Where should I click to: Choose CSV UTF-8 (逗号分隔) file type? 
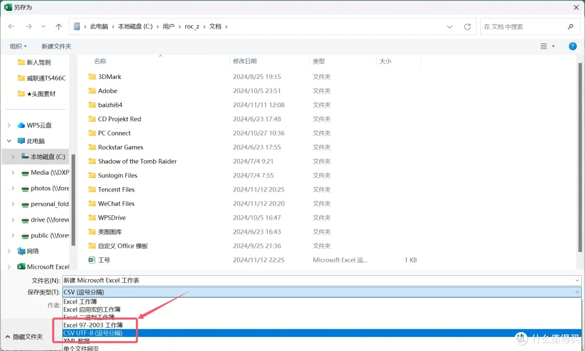[322, 333]
